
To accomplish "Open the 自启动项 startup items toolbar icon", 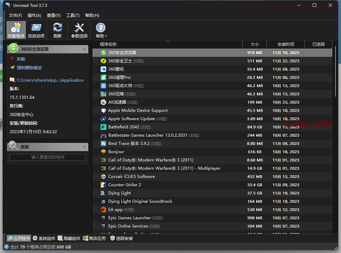I will click(x=36, y=30).
